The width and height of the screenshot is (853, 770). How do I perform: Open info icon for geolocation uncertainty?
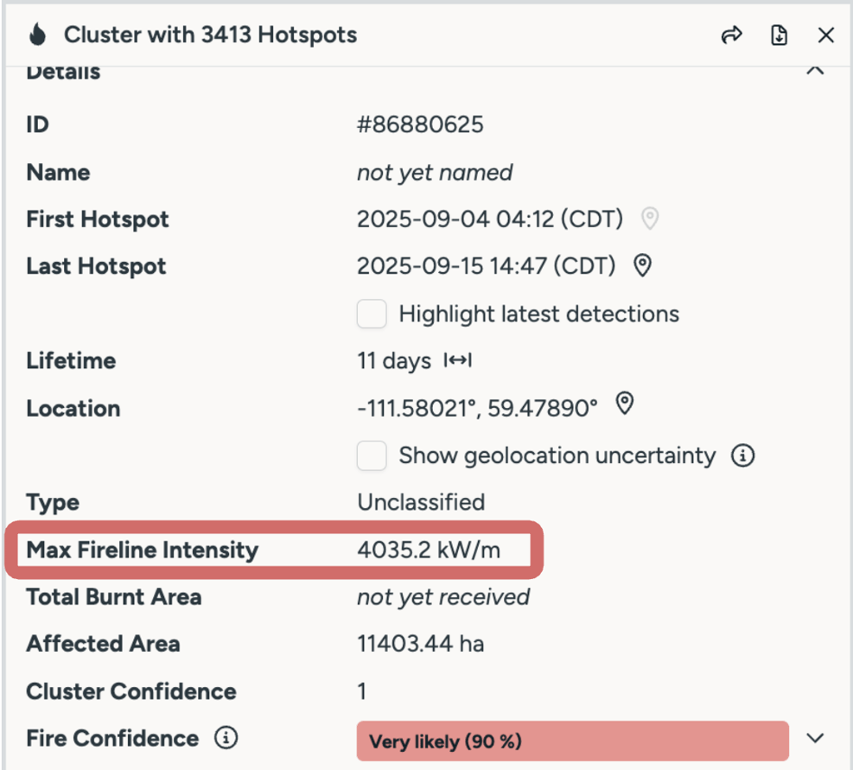(x=742, y=455)
